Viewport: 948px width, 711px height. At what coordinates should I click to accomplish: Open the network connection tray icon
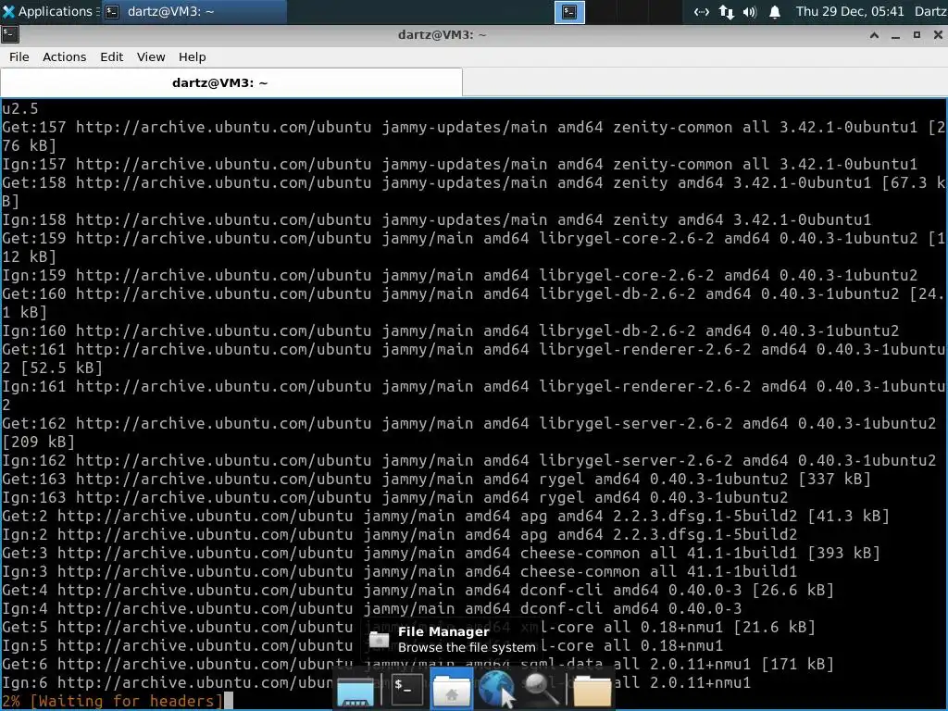click(702, 11)
